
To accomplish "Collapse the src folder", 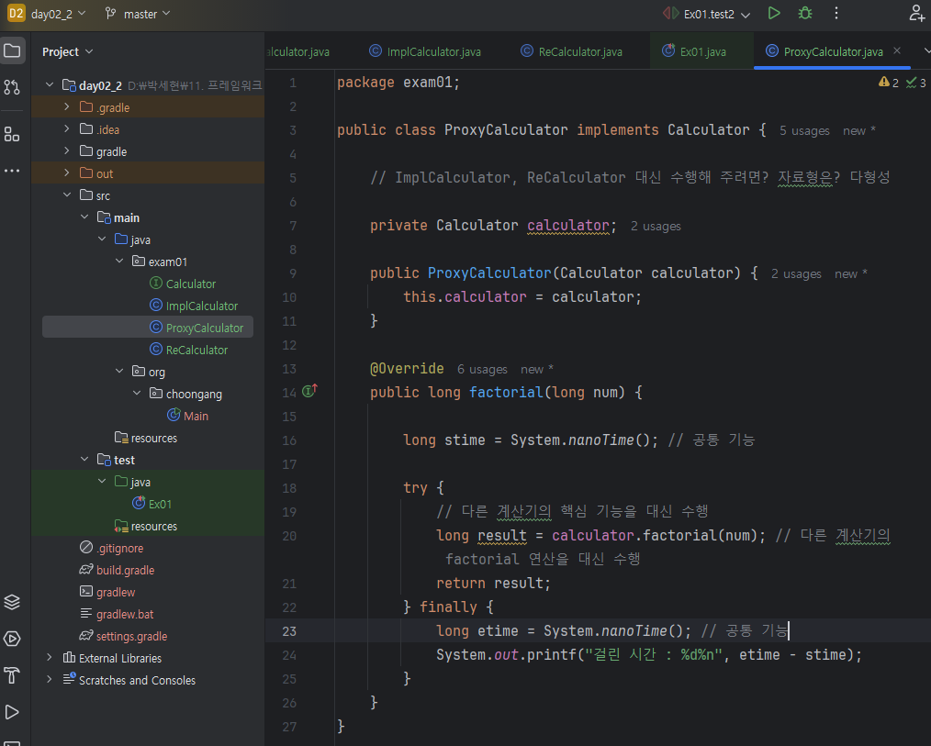I will 67,195.
